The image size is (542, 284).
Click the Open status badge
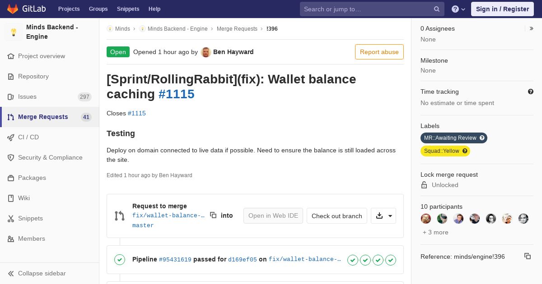(118, 52)
